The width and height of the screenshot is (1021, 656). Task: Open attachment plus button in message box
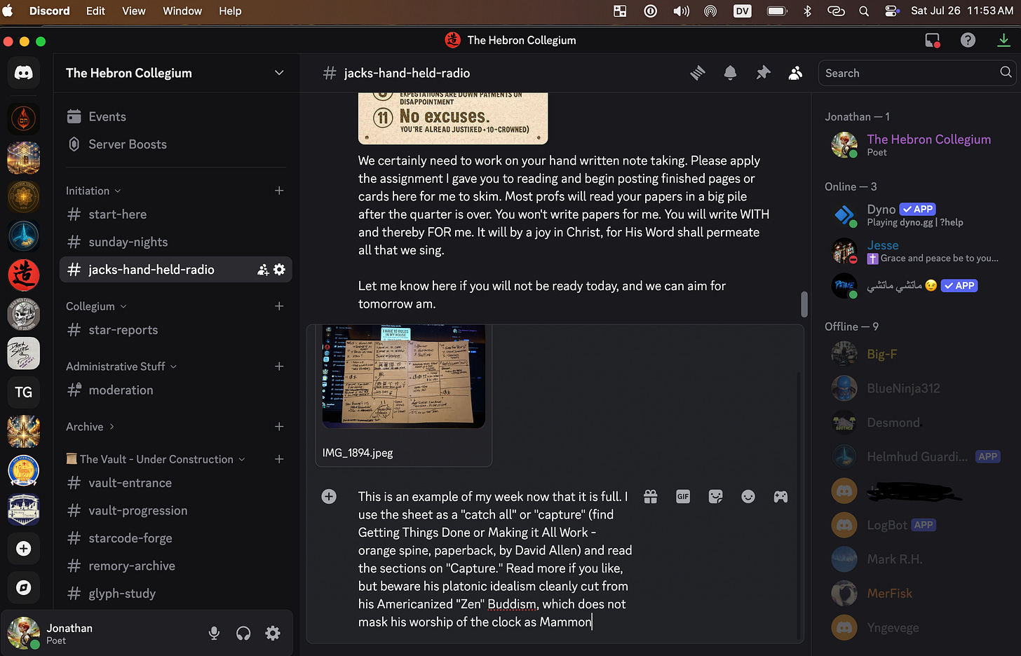click(329, 496)
